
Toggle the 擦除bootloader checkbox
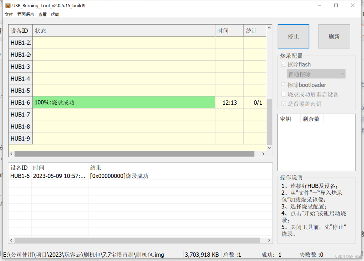[x=283, y=85]
